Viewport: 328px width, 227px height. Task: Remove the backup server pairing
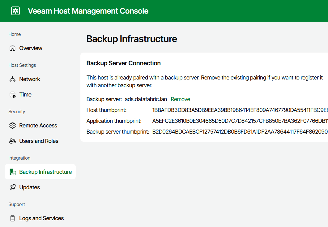[x=180, y=99]
